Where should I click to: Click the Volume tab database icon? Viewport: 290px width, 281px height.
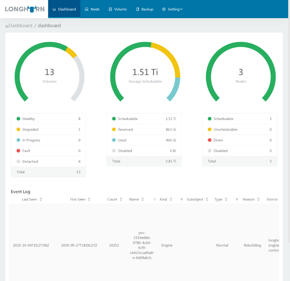tap(110, 9)
